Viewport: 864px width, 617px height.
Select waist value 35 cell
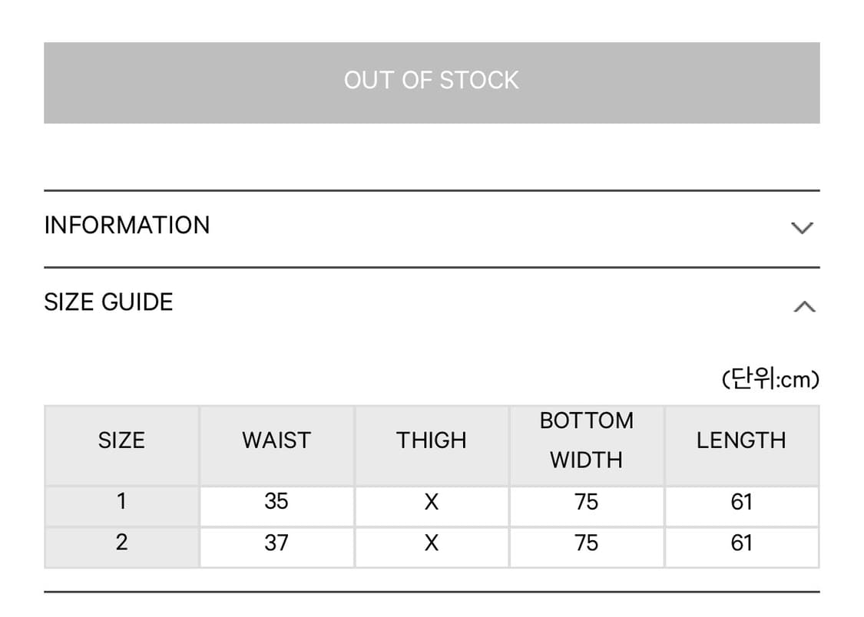(276, 502)
